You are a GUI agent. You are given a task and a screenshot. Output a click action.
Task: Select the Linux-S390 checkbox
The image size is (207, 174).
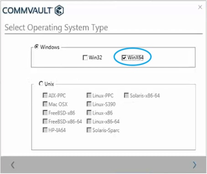[x=89, y=104]
